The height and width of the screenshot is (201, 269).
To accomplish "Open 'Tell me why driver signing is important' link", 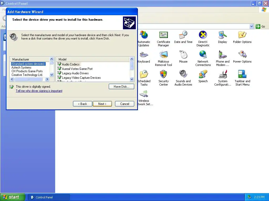I will (39, 91).
